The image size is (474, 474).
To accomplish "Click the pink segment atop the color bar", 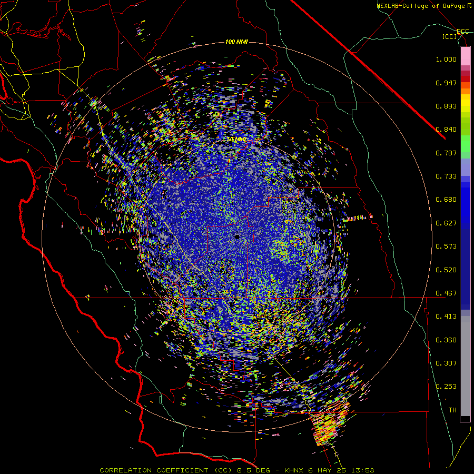I will (465, 56).
